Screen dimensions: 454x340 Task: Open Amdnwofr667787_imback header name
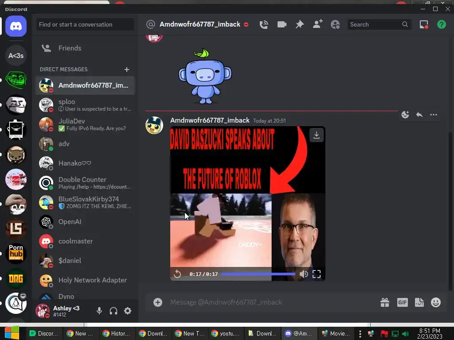click(200, 24)
